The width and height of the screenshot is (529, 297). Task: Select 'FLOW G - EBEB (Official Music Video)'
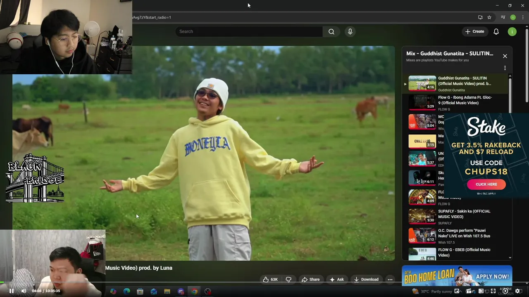pos(464,252)
